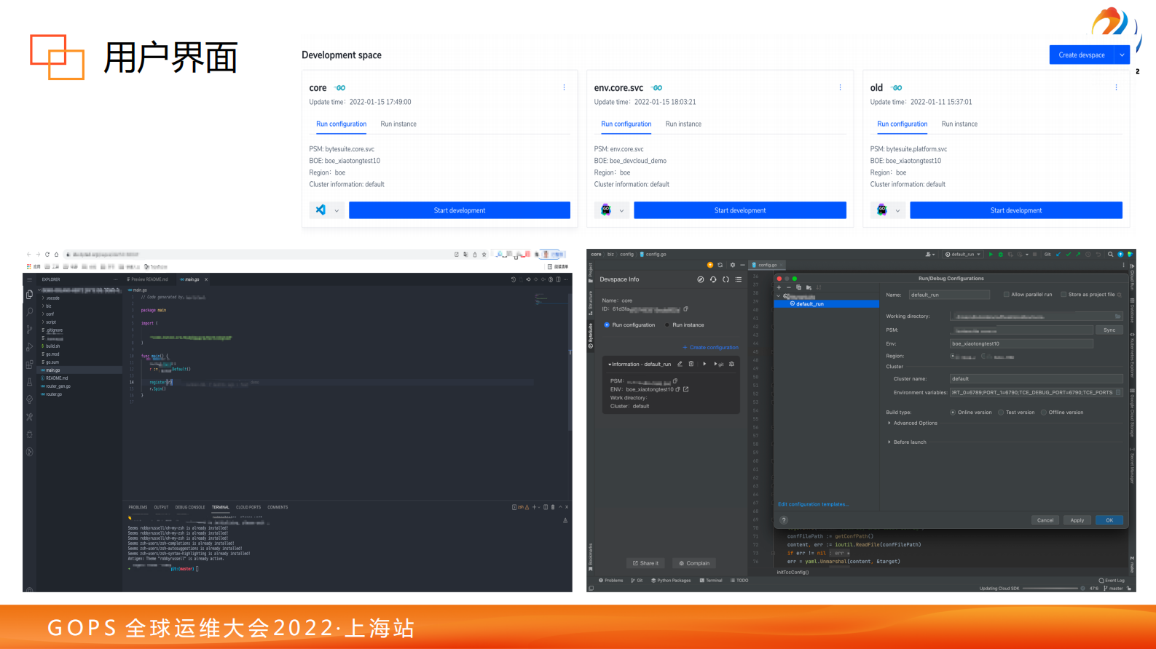Click the green Run icon in the GoLand toolbar
Image resolution: width=1156 pixels, height=649 pixels.
[991, 255]
